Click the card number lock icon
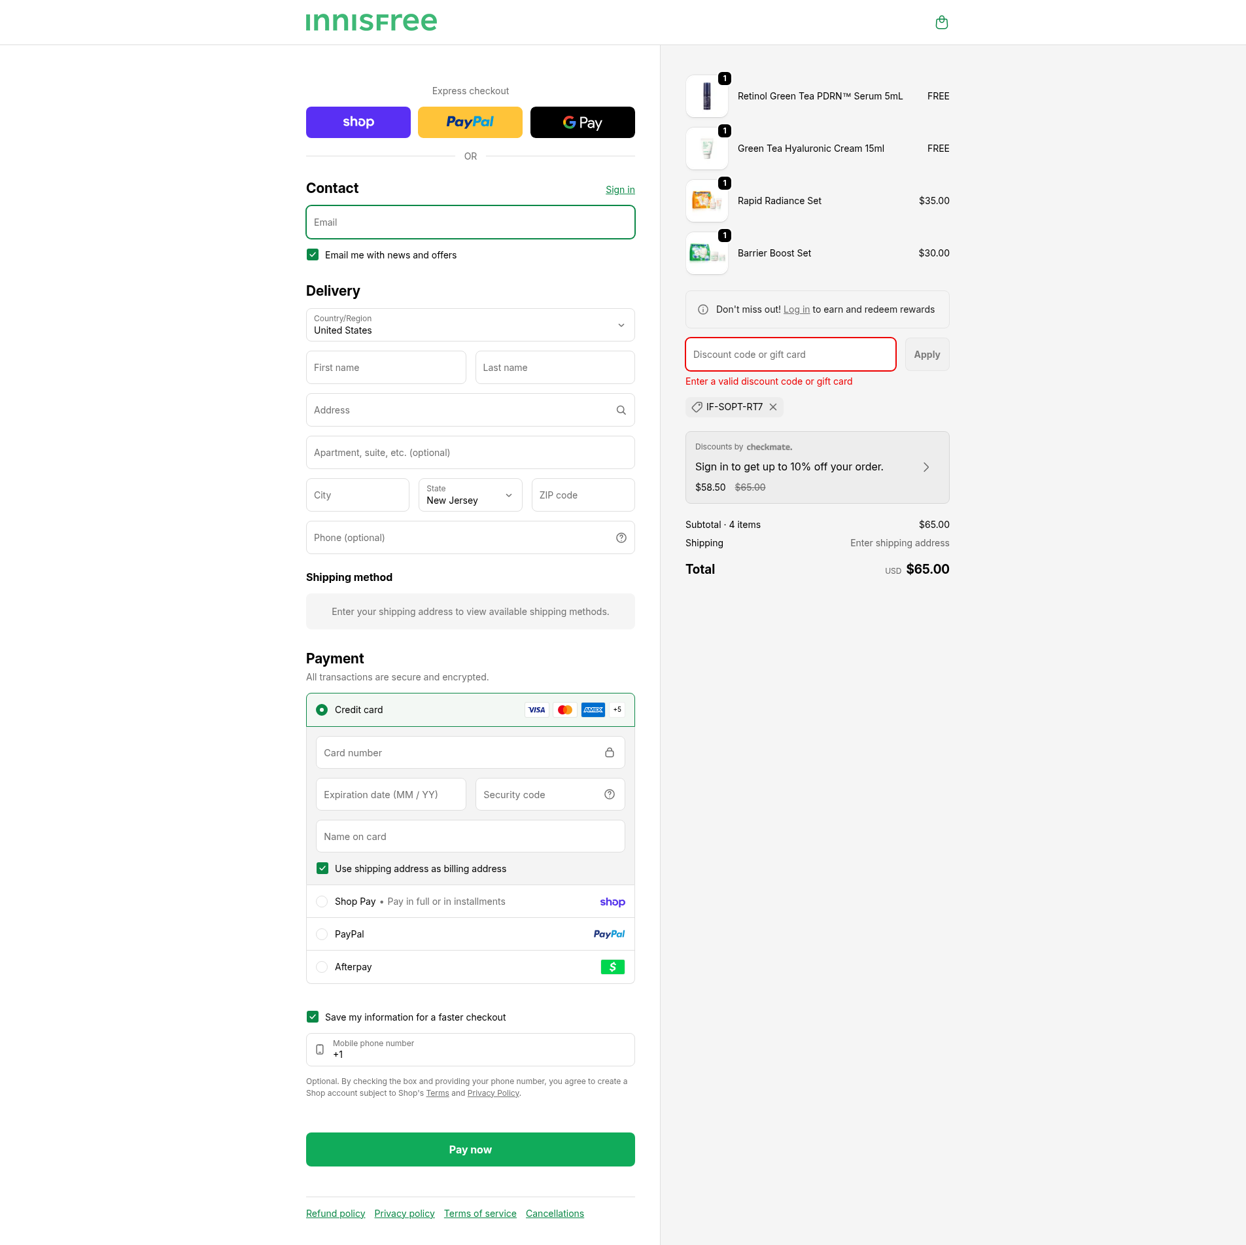The width and height of the screenshot is (1246, 1245). 609,752
